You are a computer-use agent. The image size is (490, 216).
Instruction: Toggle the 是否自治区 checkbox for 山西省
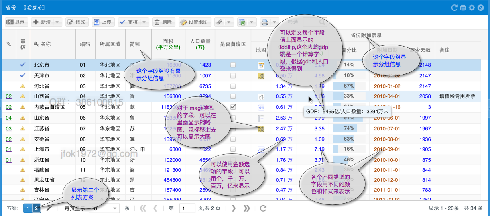pyautogui.click(x=233, y=96)
